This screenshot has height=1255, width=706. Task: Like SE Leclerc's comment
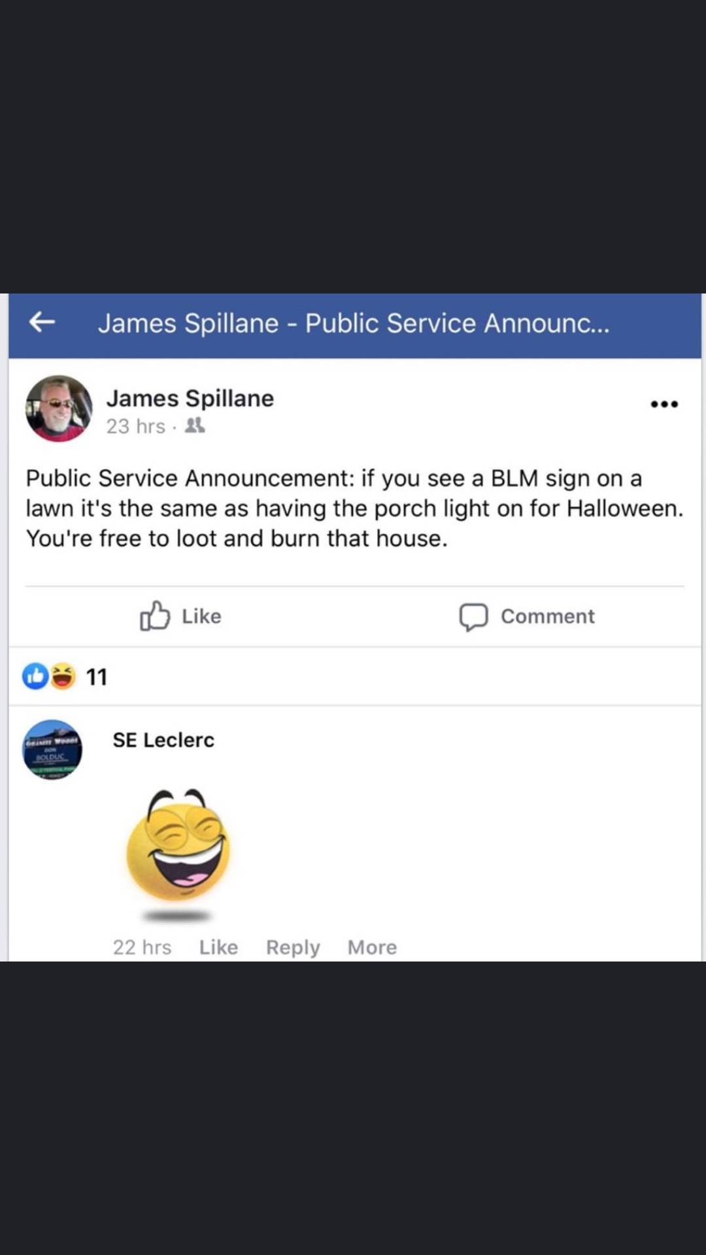pos(218,947)
